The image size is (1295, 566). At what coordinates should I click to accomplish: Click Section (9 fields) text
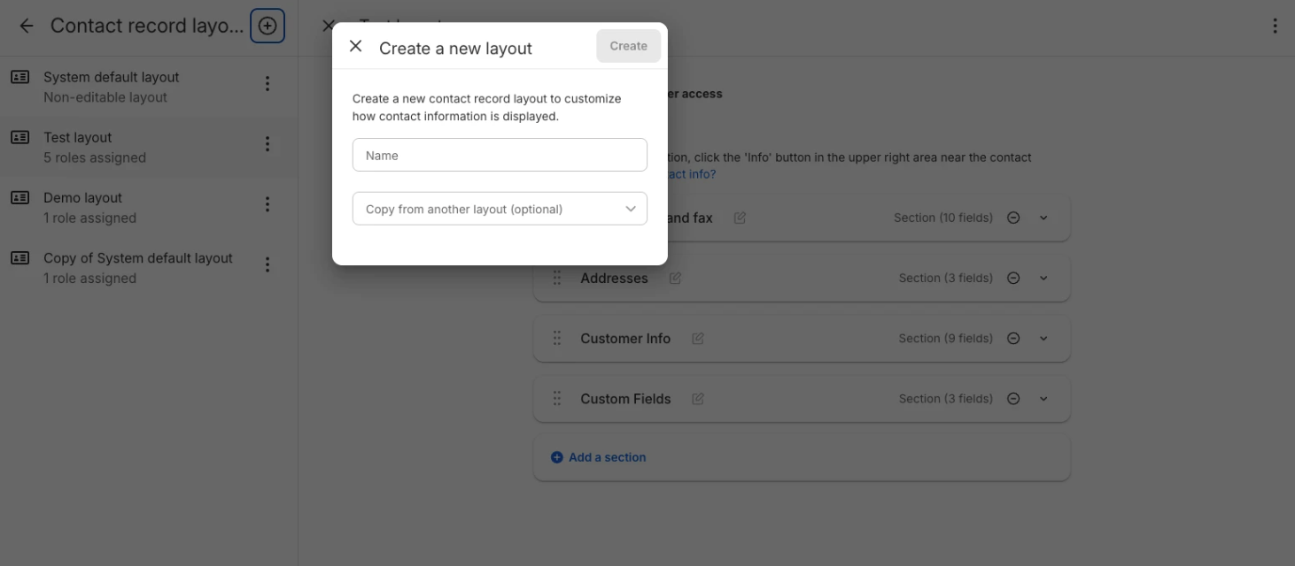coord(945,338)
